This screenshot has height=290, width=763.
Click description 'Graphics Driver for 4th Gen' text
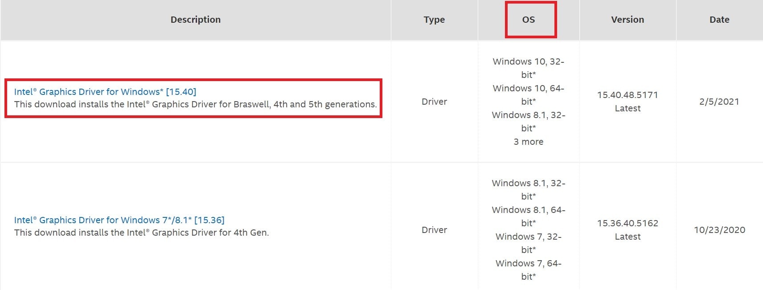(x=210, y=233)
